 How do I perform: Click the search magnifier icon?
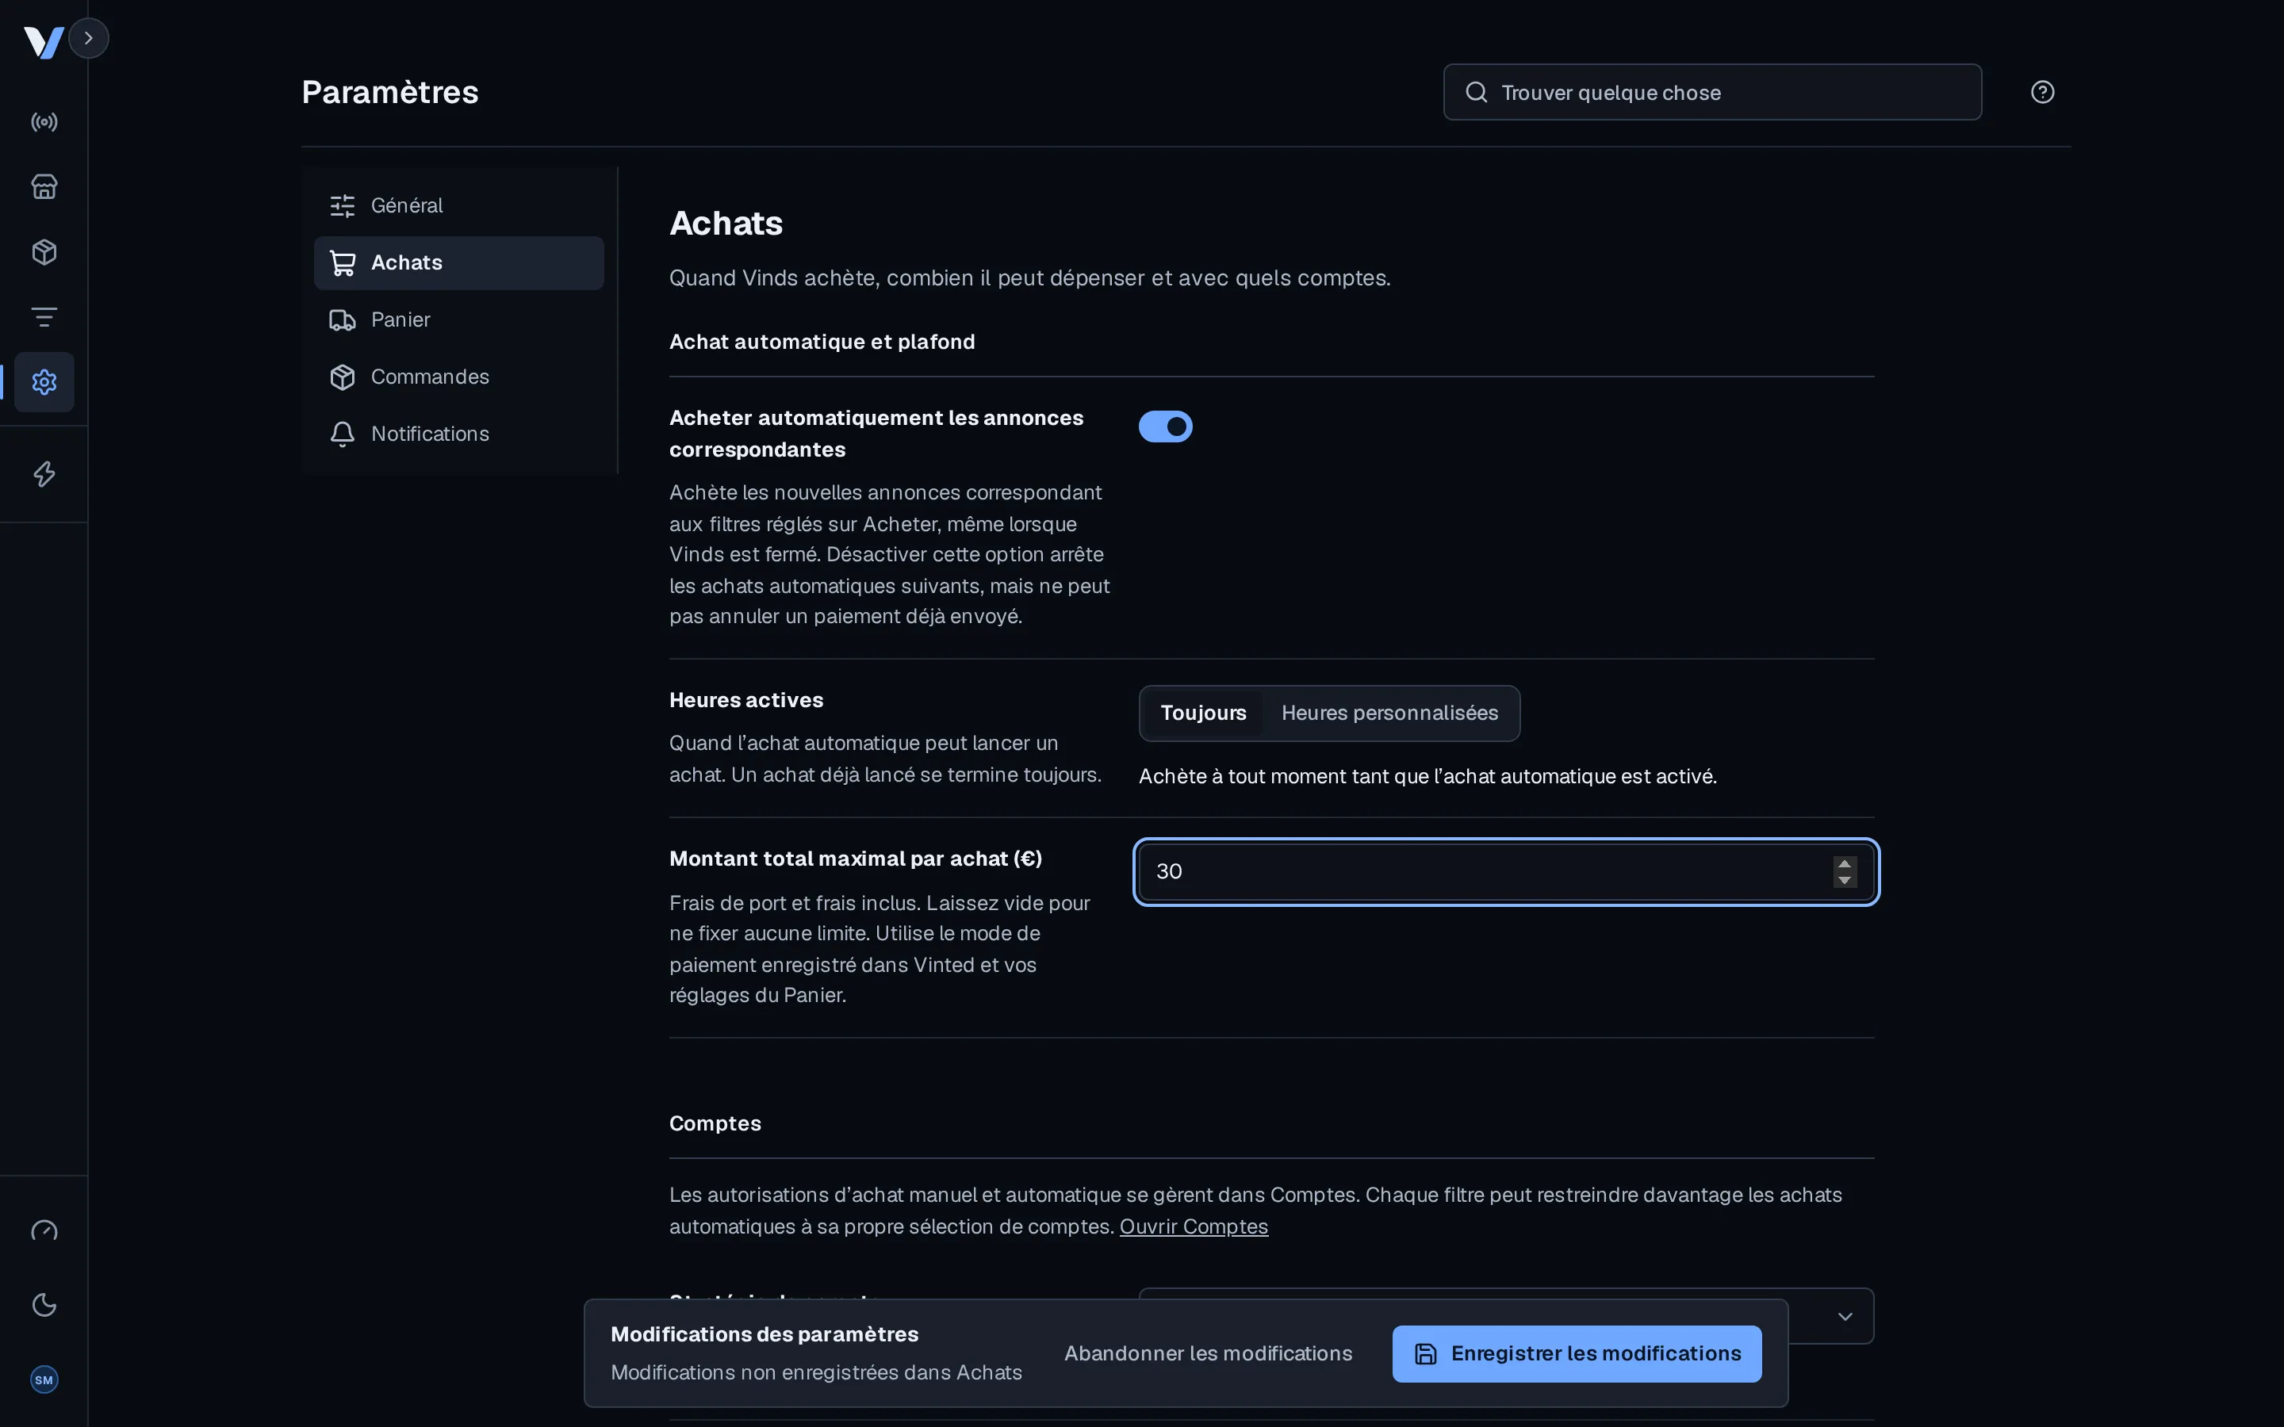(x=1476, y=93)
